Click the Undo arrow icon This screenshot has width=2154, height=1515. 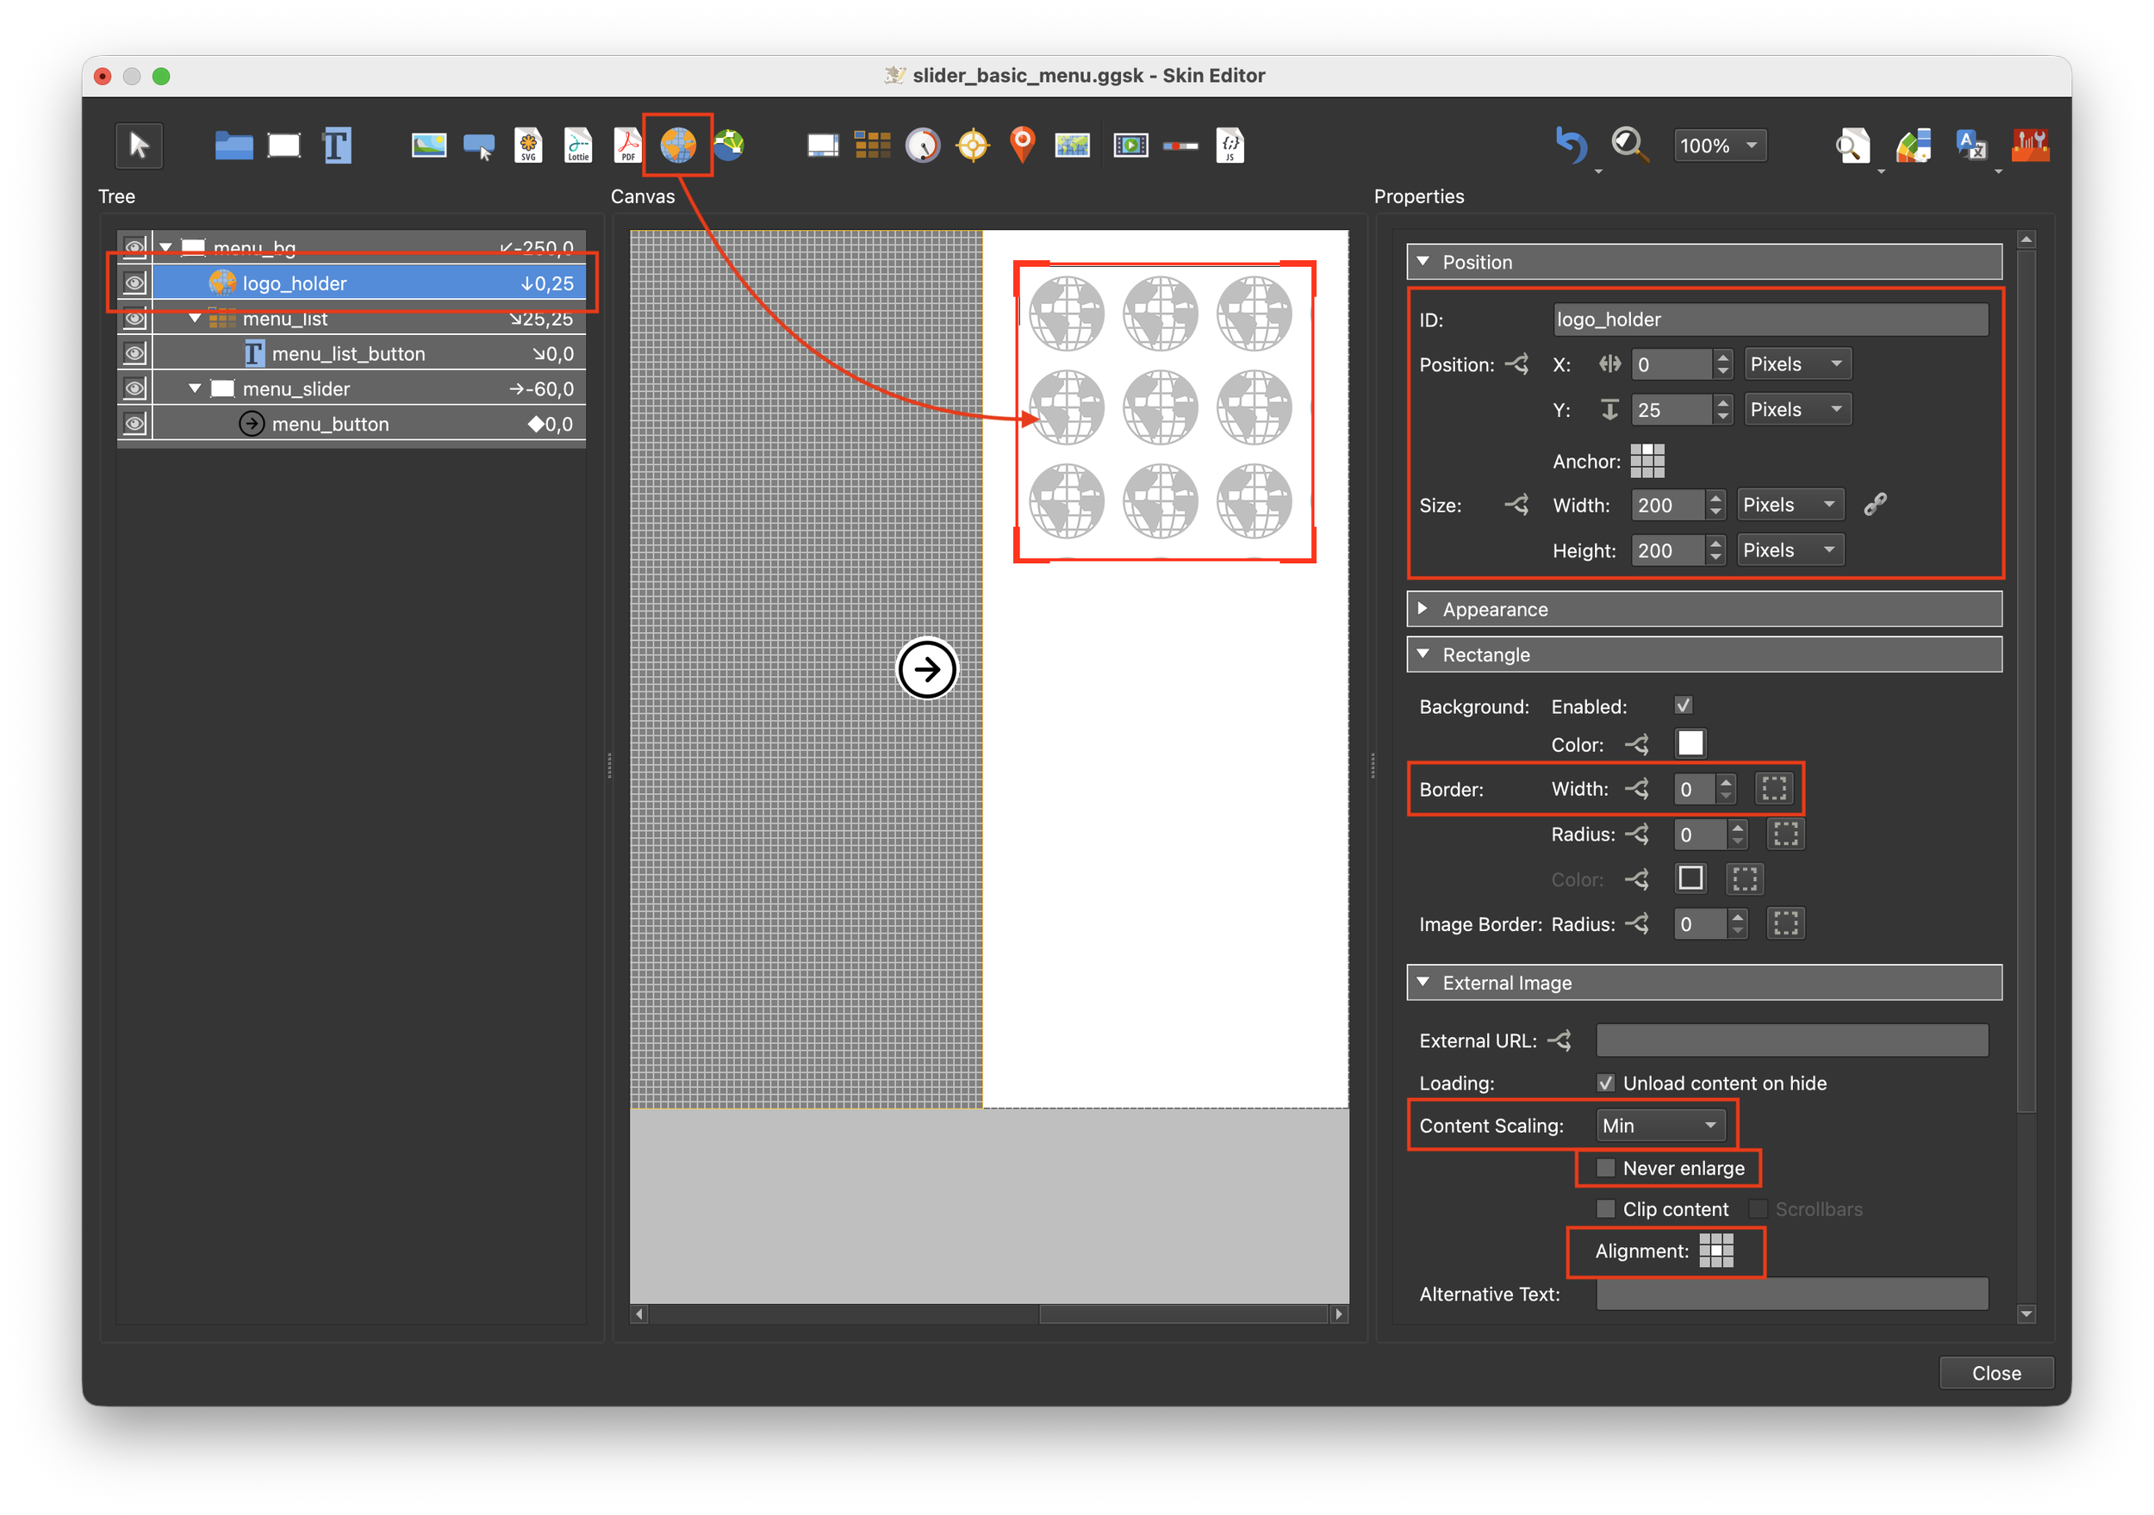(1572, 146)
